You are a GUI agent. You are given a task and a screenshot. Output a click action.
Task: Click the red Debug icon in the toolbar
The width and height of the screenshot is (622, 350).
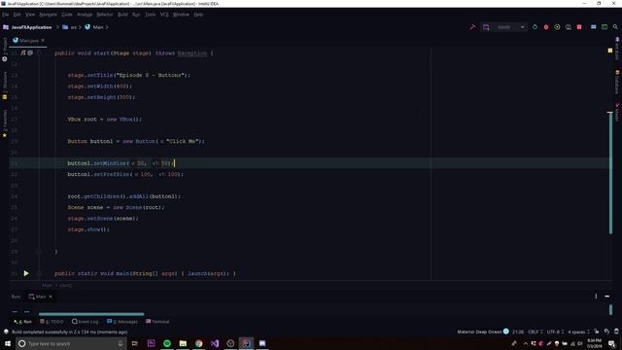coord(546,27)
